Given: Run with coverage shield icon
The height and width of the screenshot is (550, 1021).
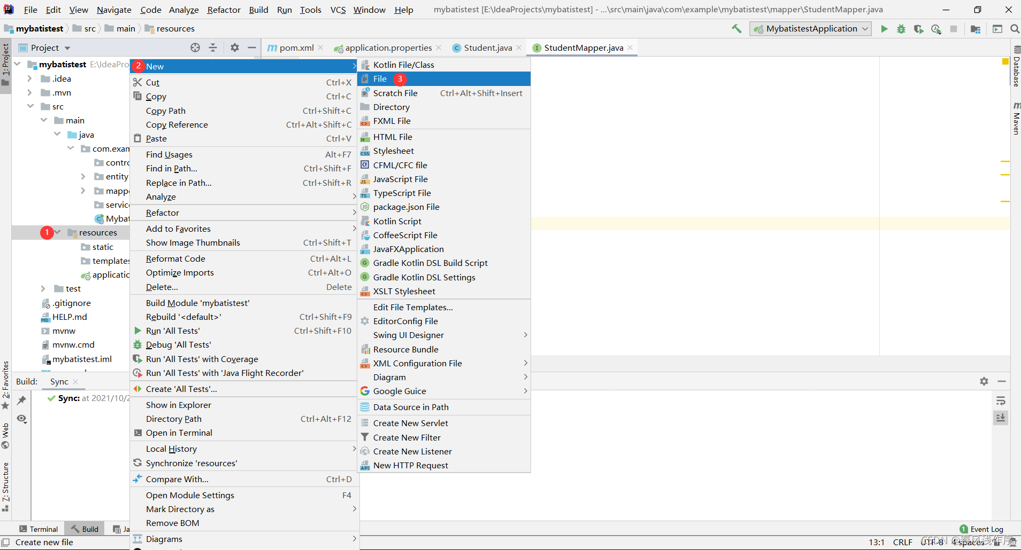Looking at the screenshot, I should click(918, 29).
